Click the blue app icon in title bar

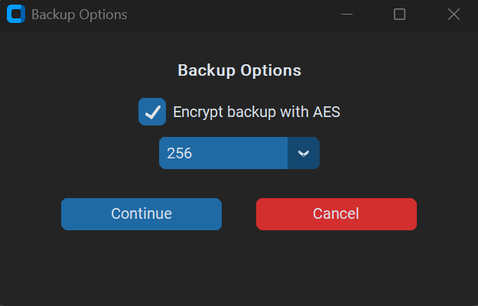click(x=15, y=15)
